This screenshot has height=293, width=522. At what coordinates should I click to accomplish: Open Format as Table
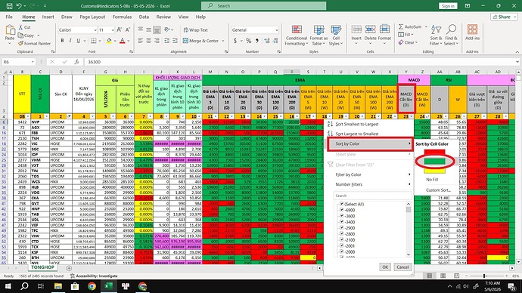(318, 35)
